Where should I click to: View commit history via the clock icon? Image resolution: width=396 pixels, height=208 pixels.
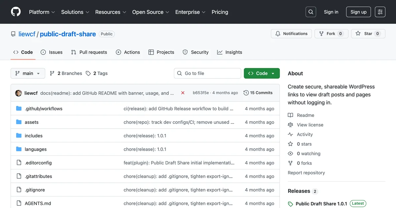(x=246, y=93)
